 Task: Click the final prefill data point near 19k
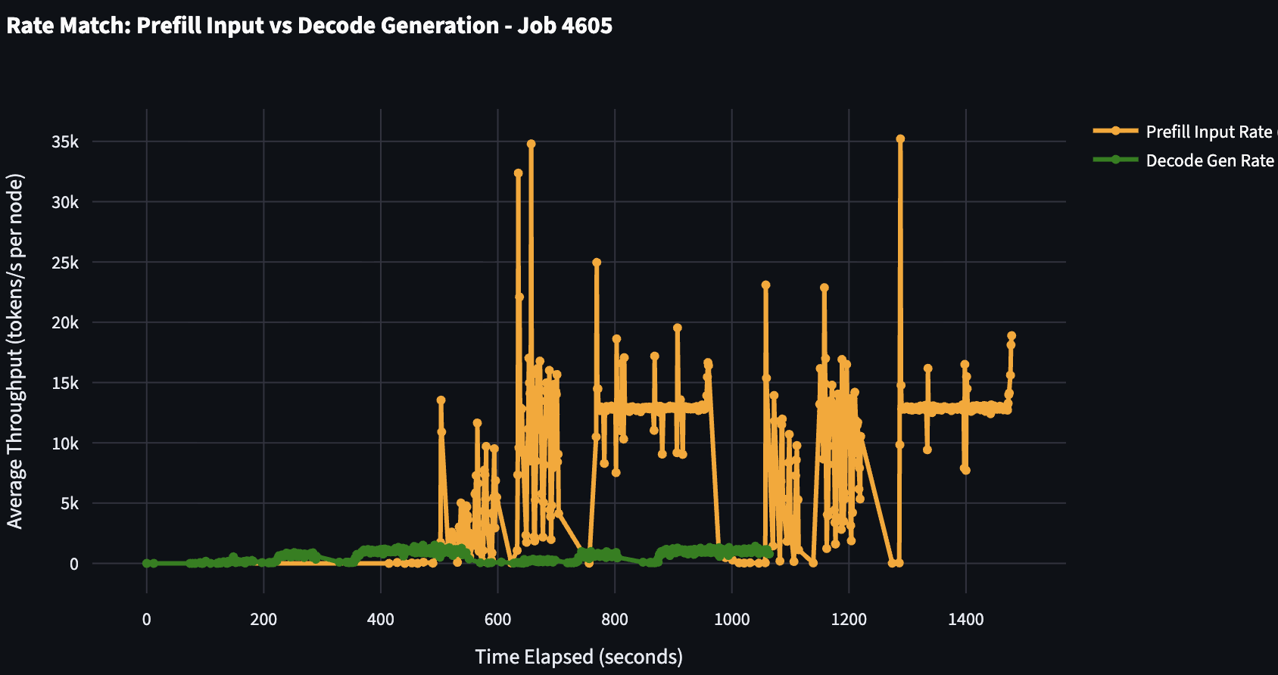(x=1011, y=336)
